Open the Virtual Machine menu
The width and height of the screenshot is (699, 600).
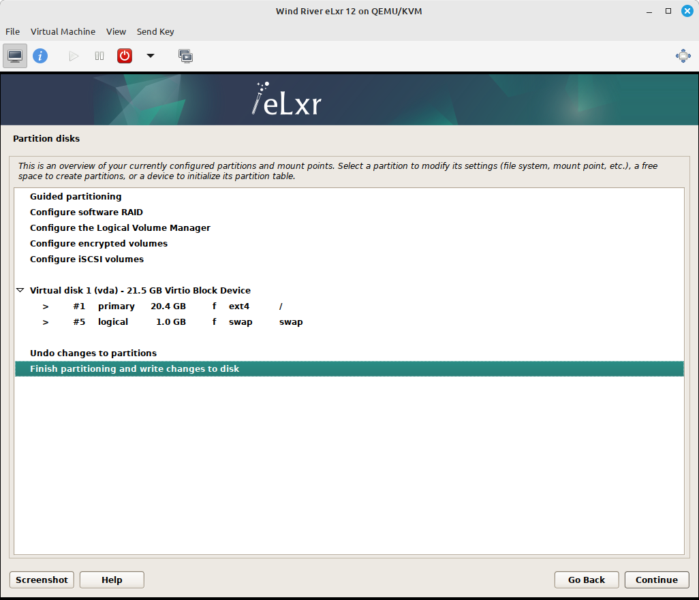63,31
